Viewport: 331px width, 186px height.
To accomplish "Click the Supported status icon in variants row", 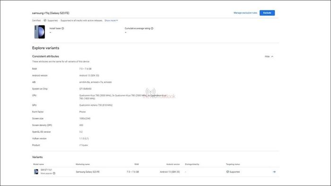I will (227, 172).
